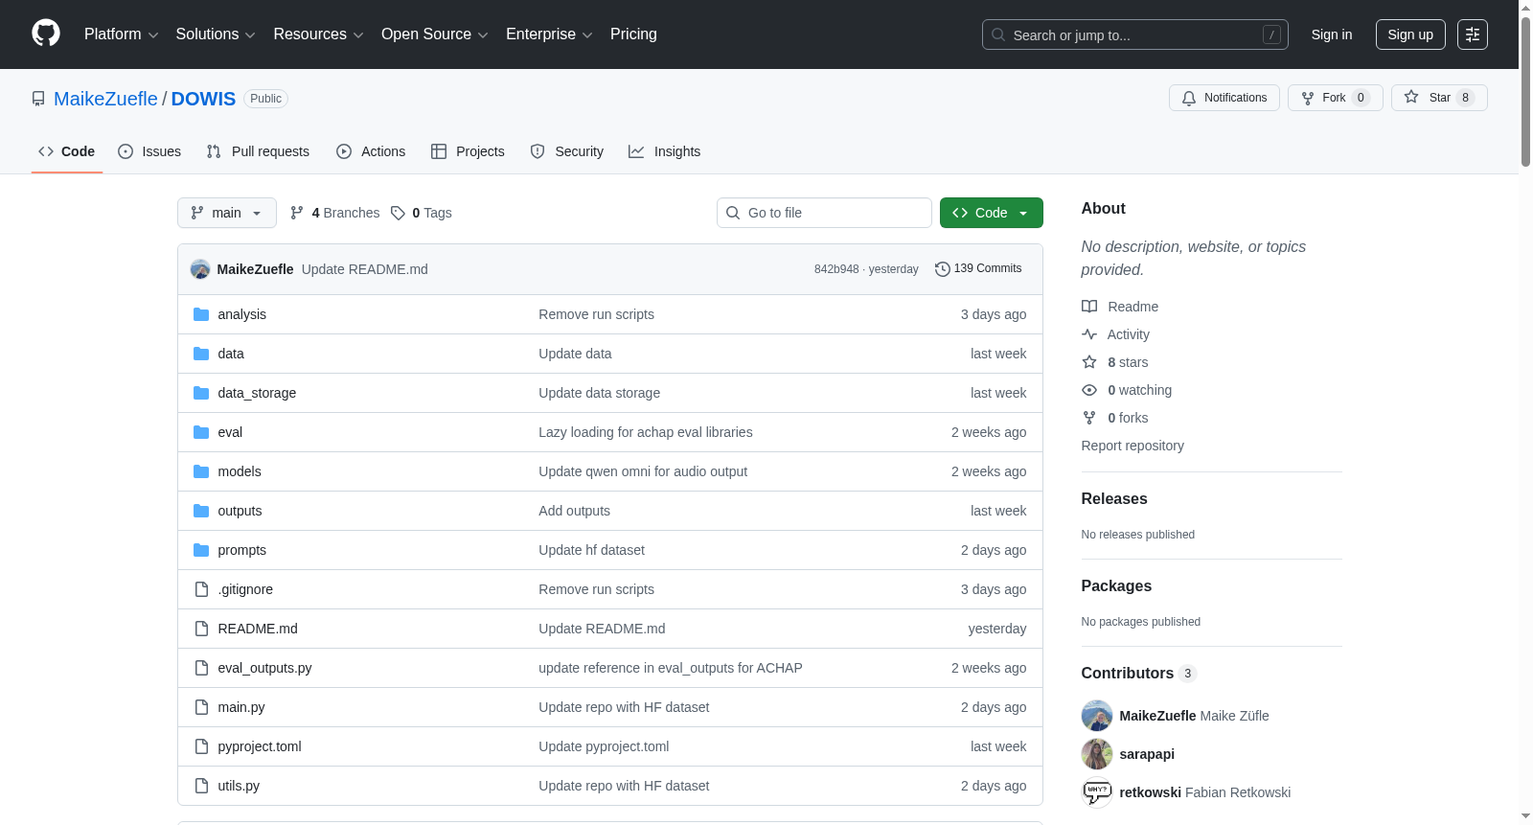1533x825 pixels.
Task: Switch to the Projects tab
Action: click(468, 151)
